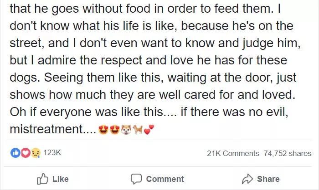Viewport: 319px width, 190px height.
Task: Click the curved arrow icon beside Share
Action: coord(247,179)
